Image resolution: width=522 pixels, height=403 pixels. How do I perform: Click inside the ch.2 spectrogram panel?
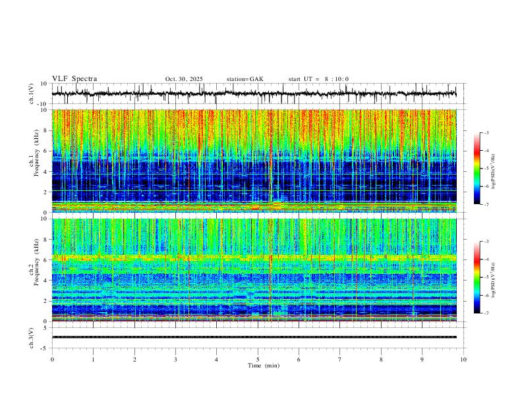tap(254, 270)
